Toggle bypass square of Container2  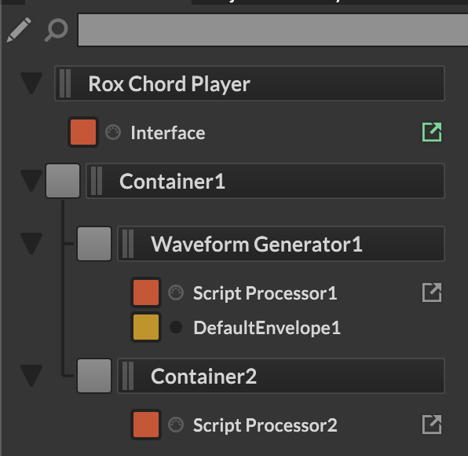tap(94, 376)
